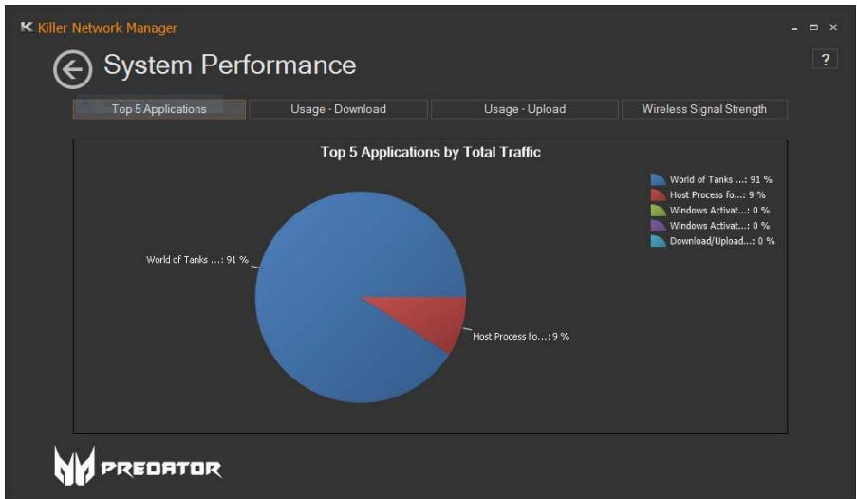The width and height of the screenshot is (857, 499).
Task: Click the purple Windows Activat legend swatch
Action: [x=658, y=225]
